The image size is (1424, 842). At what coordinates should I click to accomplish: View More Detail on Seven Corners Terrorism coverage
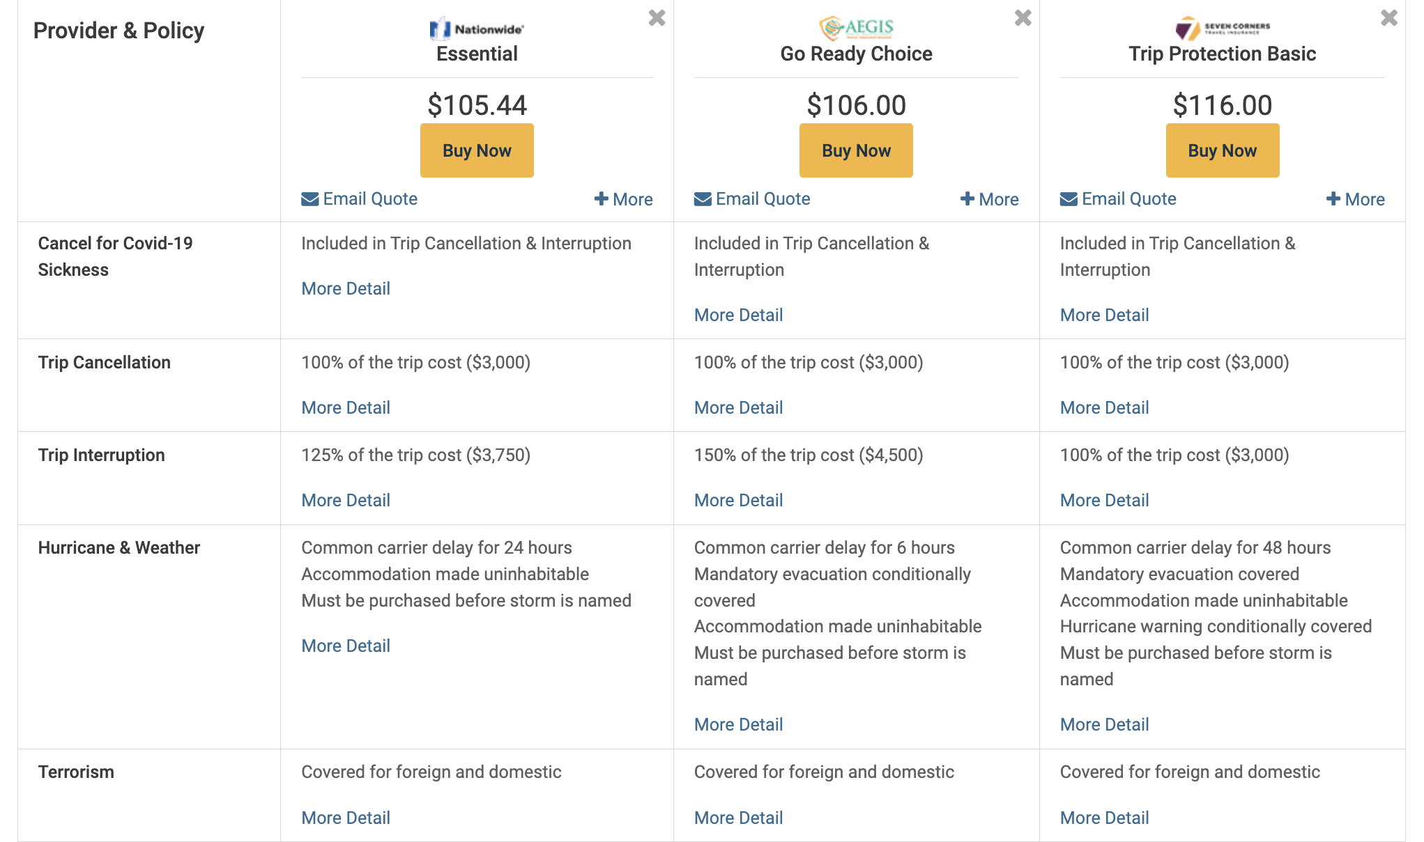click(x=1105, y=818)
